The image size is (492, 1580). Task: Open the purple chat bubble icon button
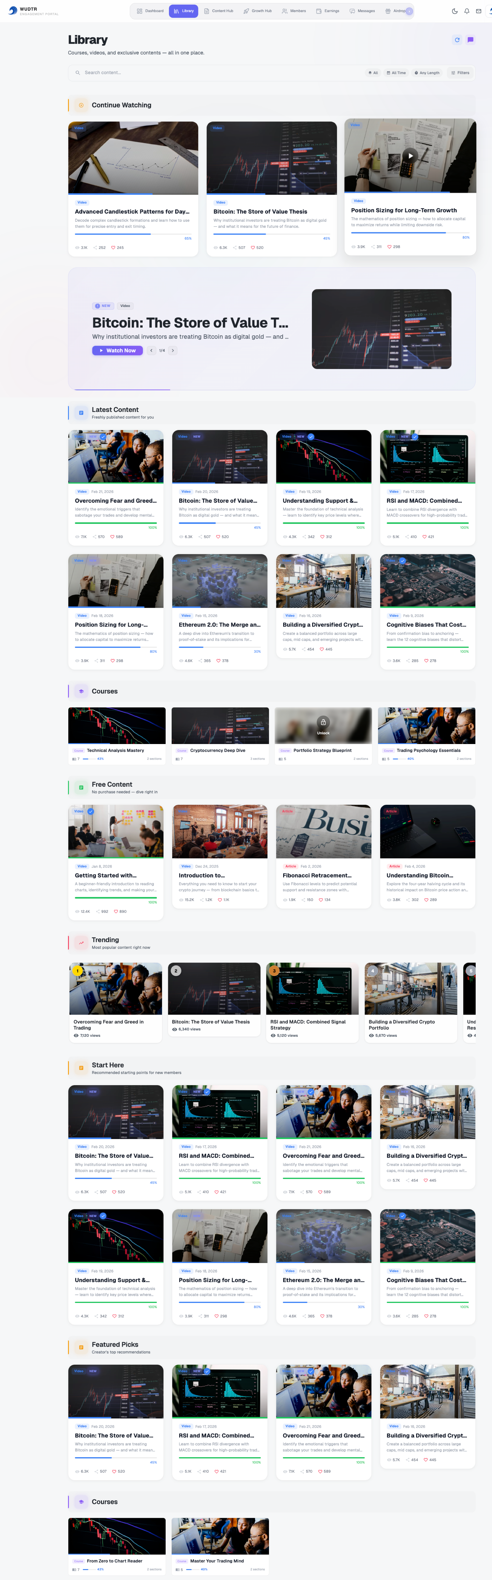click(x=471, y=40)
